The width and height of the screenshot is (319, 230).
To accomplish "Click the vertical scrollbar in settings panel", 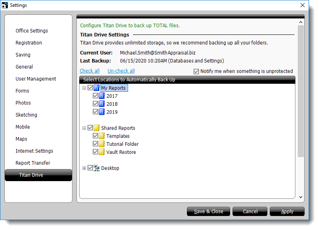I will click(x=301, y=92).
